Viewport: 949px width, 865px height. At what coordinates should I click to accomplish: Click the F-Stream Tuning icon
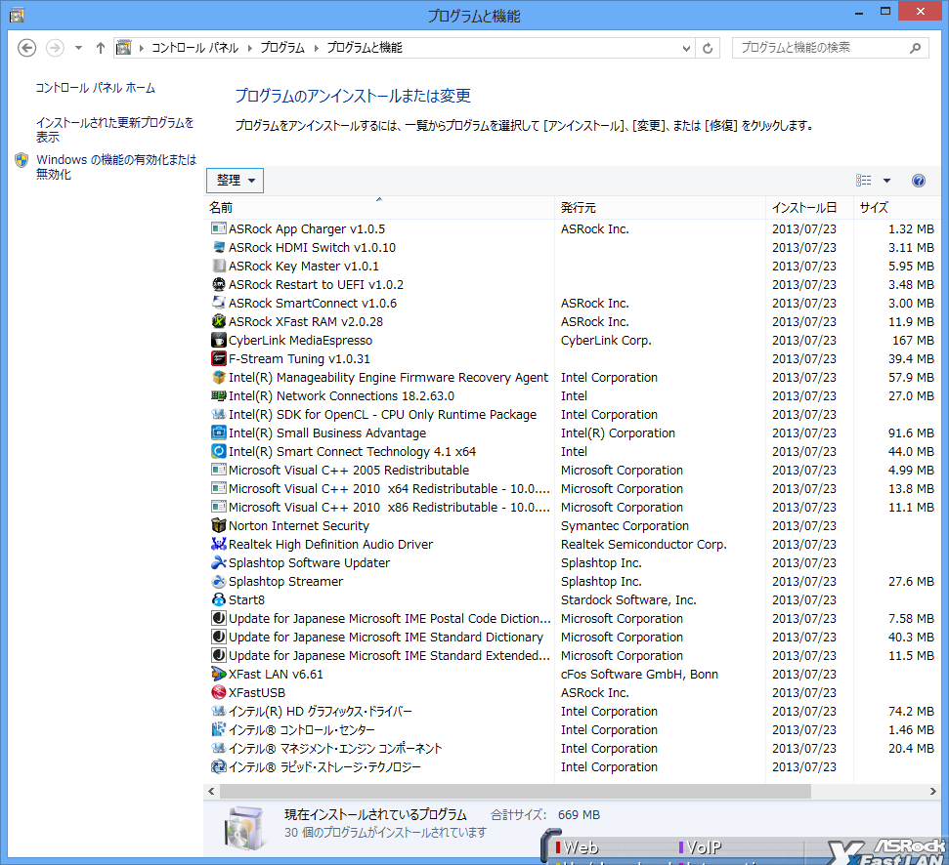(x=219, y=358)
